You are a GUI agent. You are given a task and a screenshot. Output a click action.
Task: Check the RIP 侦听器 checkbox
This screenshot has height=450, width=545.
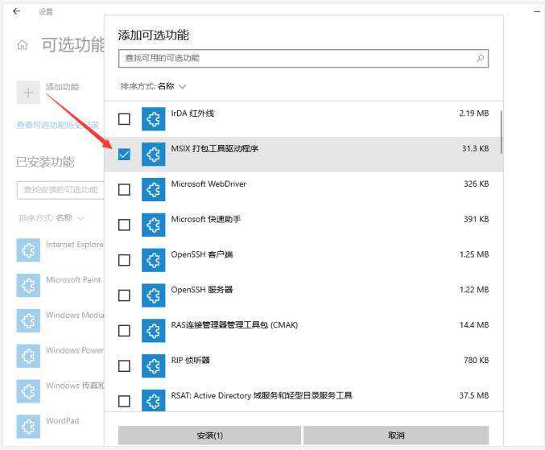(124, 366)
